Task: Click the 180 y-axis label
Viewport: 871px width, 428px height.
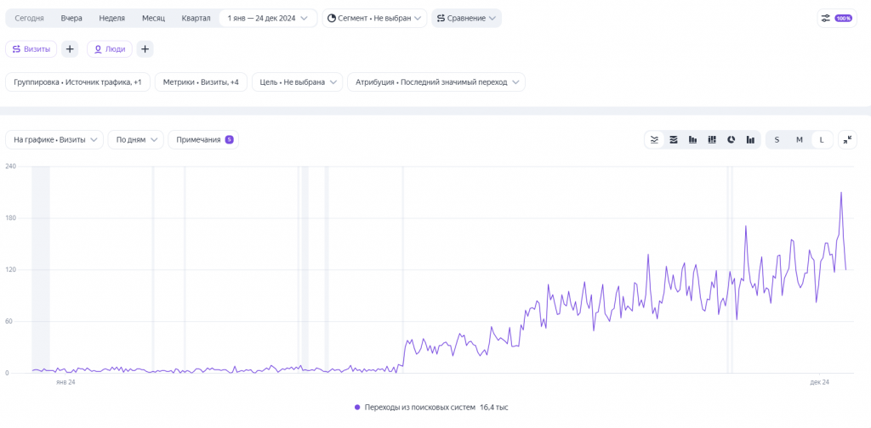Action: [10, 218]
